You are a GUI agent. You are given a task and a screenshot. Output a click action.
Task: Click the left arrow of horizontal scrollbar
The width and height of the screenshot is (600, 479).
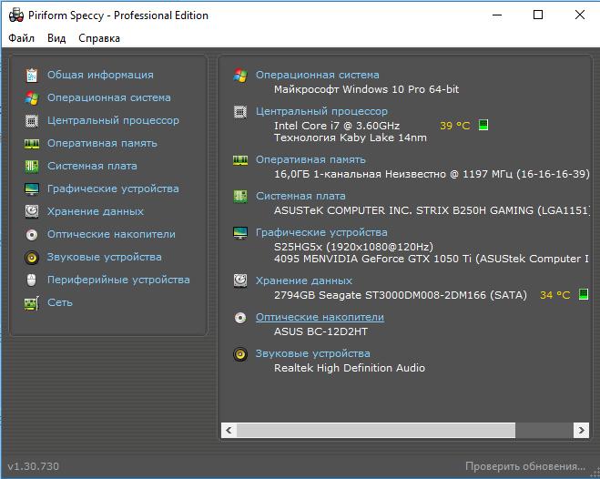(x=229, y=430)
